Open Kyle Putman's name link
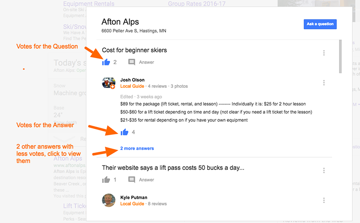Screen dimensions: 360x223 134,197
